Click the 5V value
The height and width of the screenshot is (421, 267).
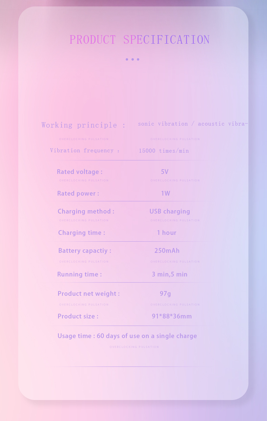point(165,172)
